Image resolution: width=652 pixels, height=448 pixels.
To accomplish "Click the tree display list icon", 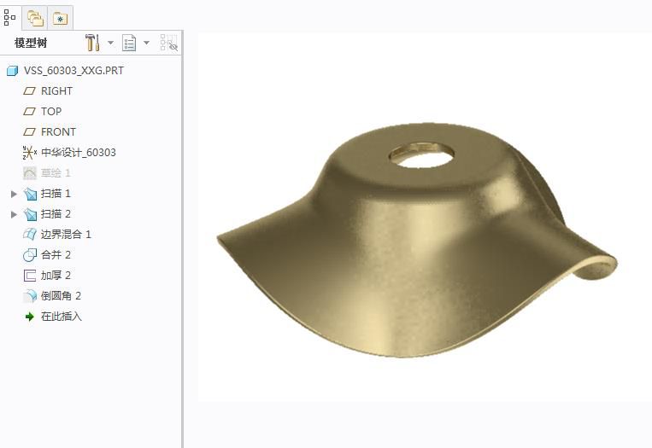I will coord(129,43).
